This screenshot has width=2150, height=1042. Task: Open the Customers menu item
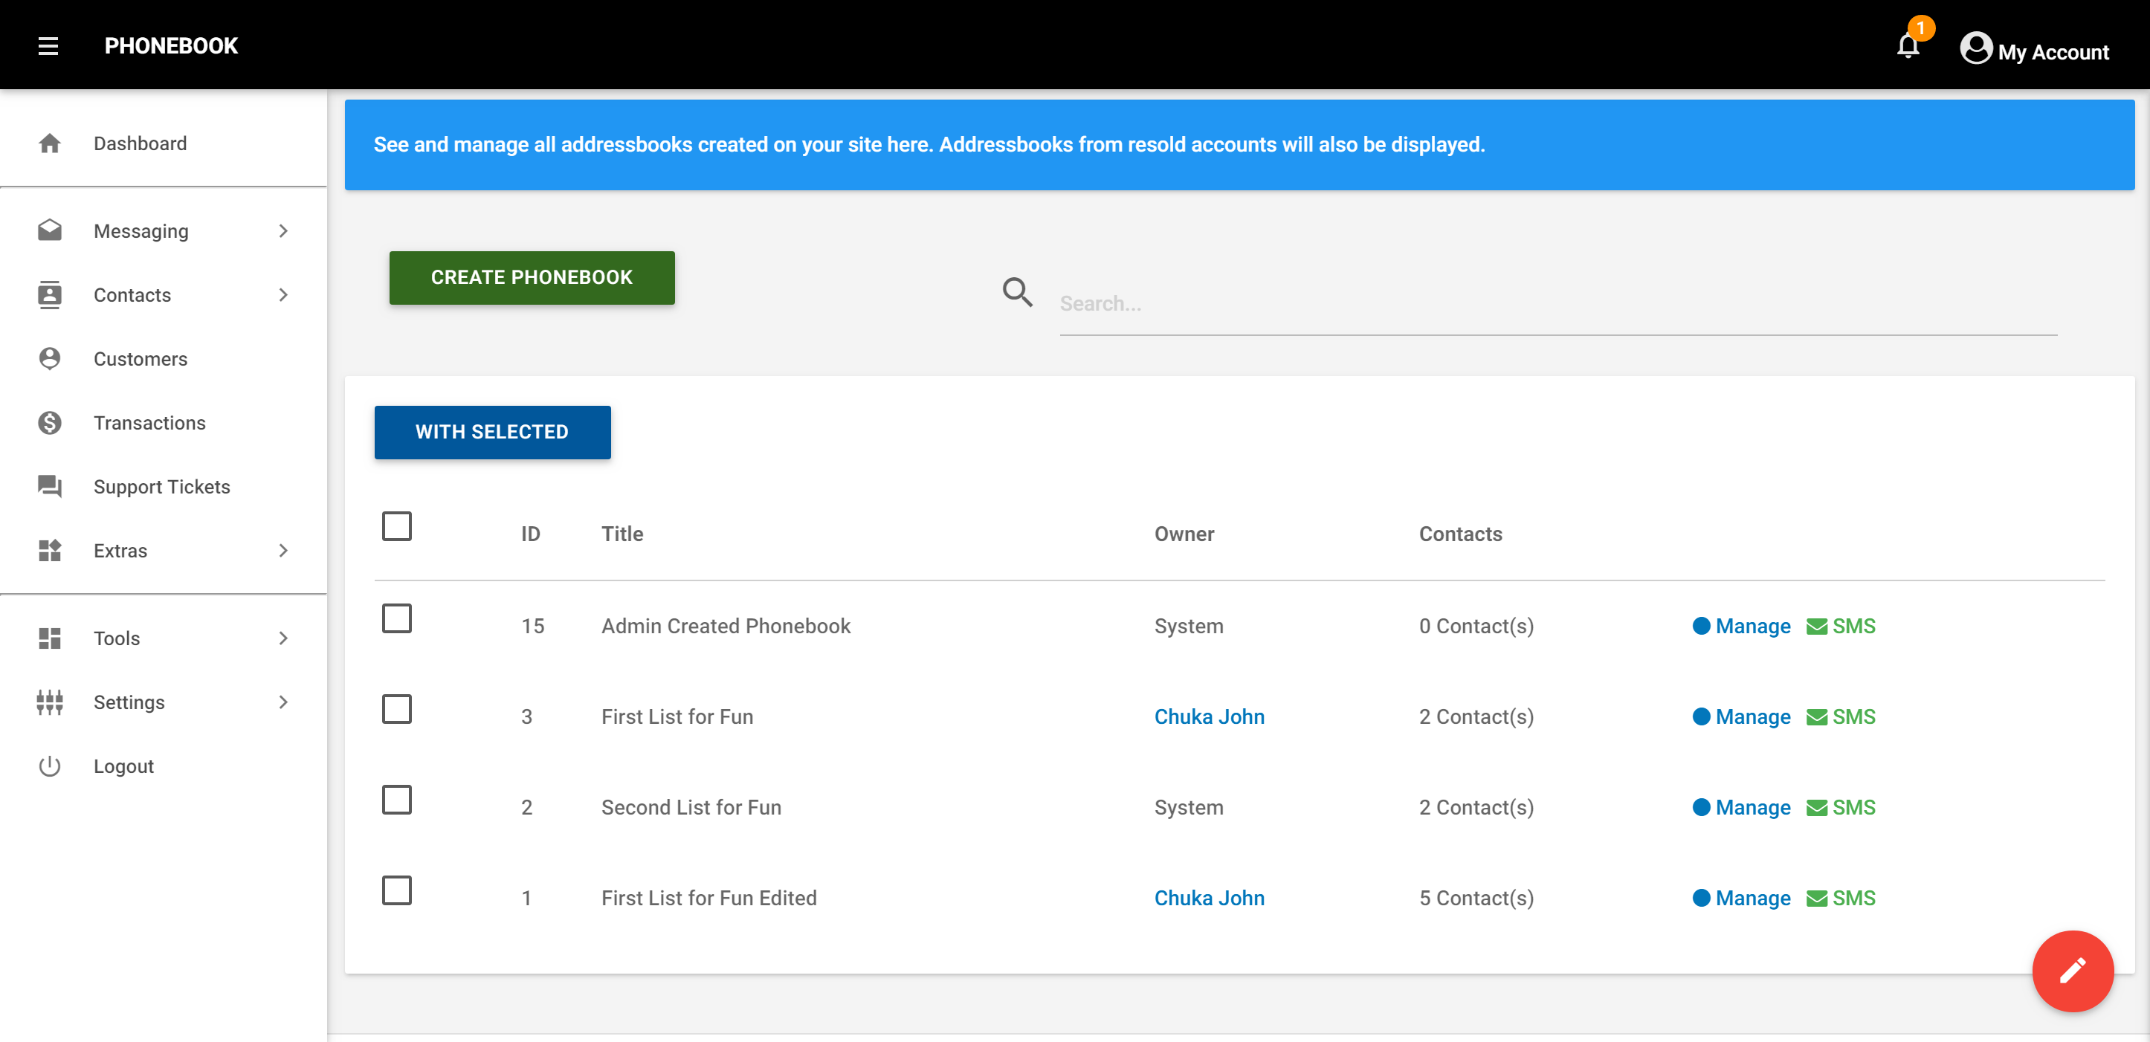click(141, 360)
